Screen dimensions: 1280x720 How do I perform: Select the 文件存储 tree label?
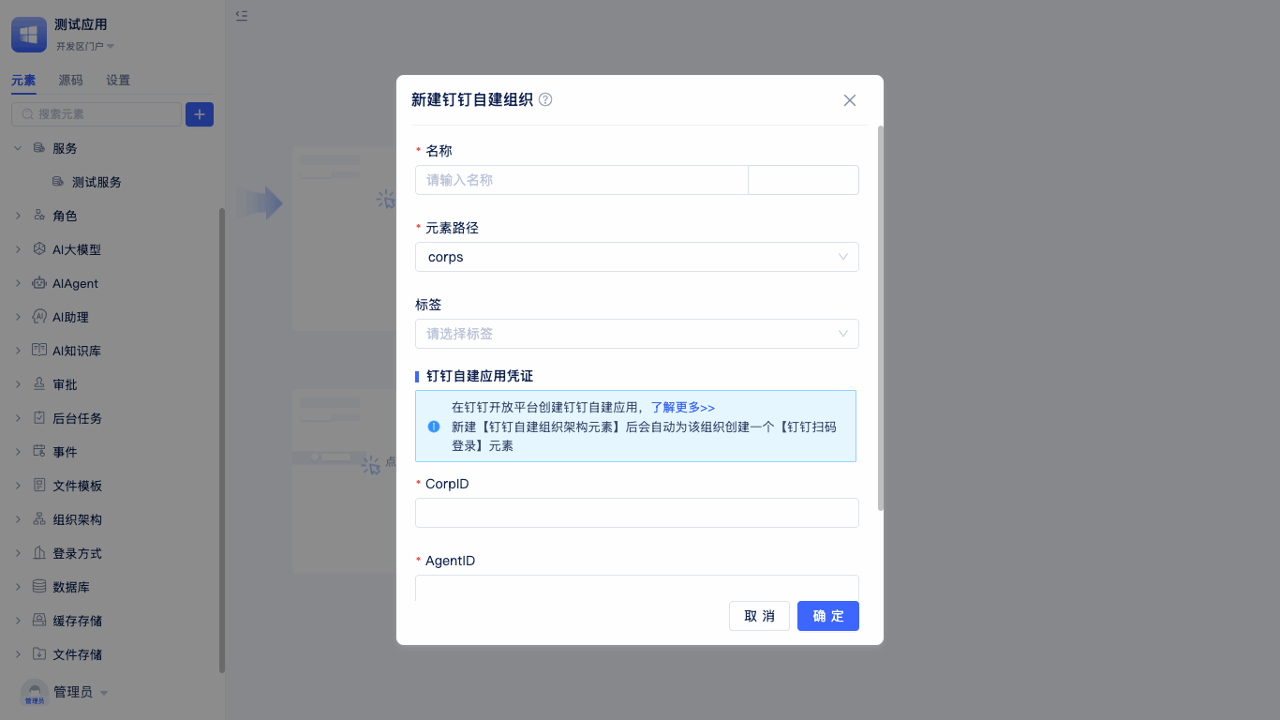click(x=77, y=654)
